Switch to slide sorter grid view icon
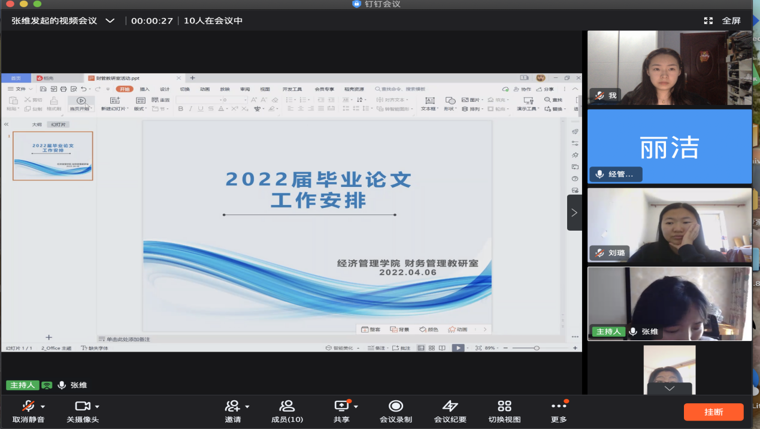Screen dimensions: 760x429 pos(431,348)
